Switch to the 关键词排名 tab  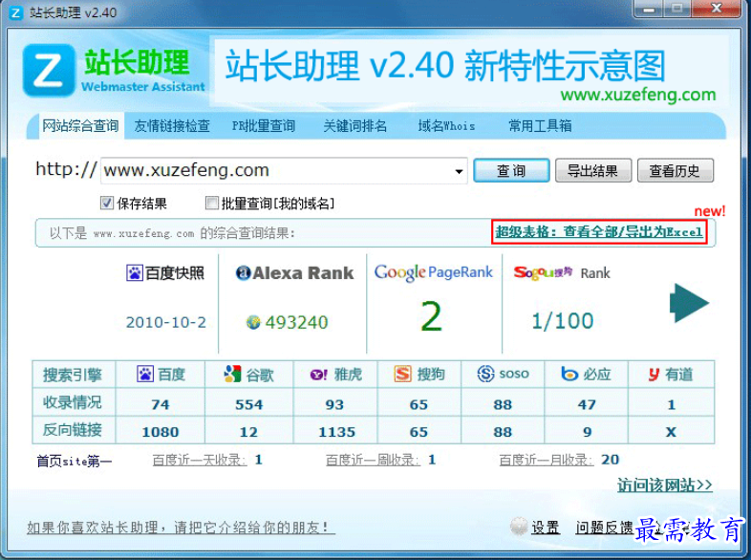click(x=354, y=126)
